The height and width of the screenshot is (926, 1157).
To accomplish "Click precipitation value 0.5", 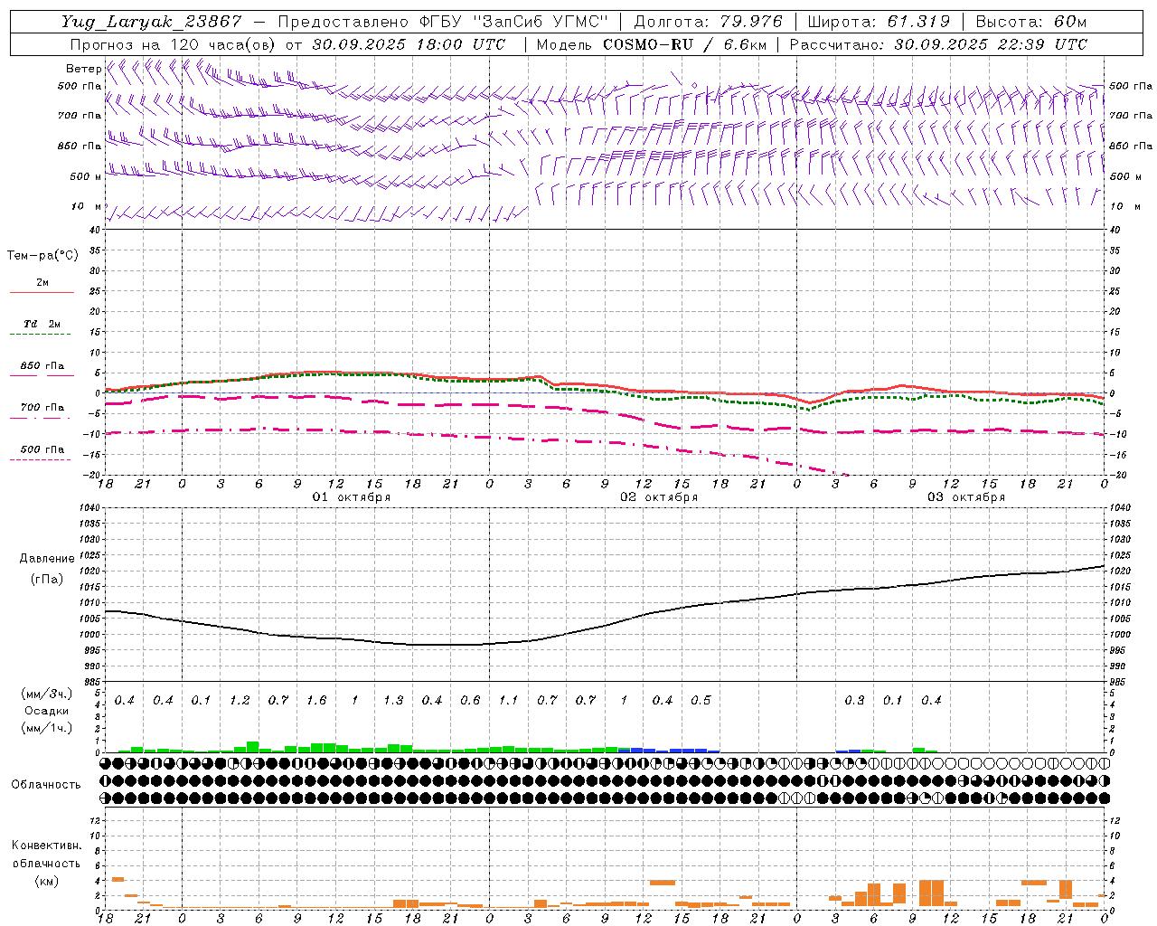I will coord(701,701).
